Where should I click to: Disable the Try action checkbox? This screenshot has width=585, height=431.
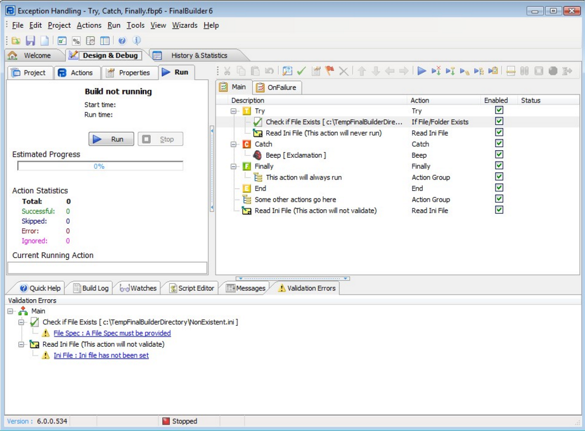pyautogui.click(x=499, y=110)
